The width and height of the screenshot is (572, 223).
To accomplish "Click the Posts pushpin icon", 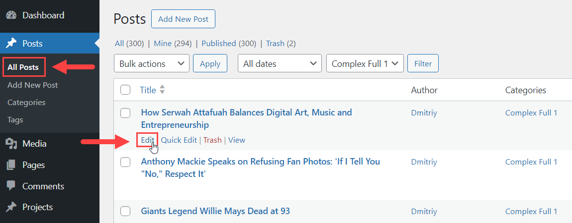I will tap(11, 44).
